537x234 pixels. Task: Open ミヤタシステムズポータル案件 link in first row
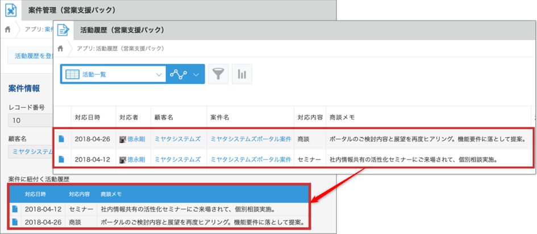[x=251, y=139]
